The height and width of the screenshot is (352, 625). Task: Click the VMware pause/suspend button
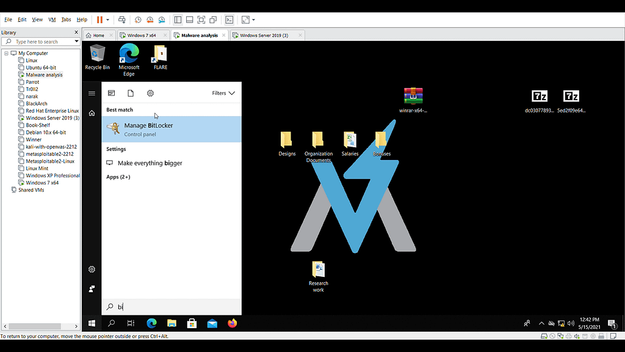(99, 20)
